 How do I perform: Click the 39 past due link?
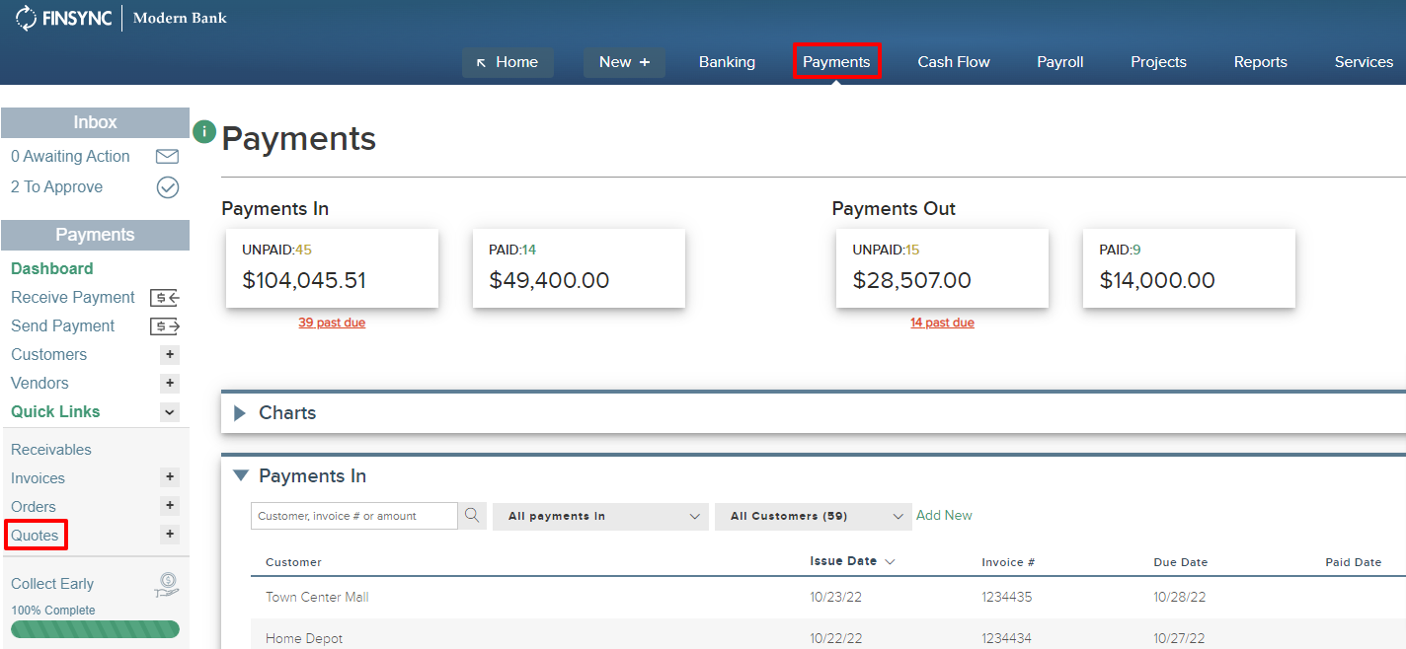click(332, 323)
